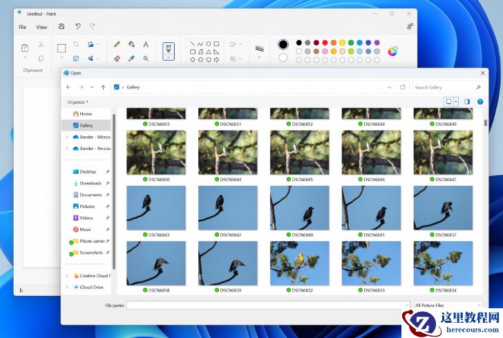Select the Magnifier zoom tool

(x=146, y=59)
